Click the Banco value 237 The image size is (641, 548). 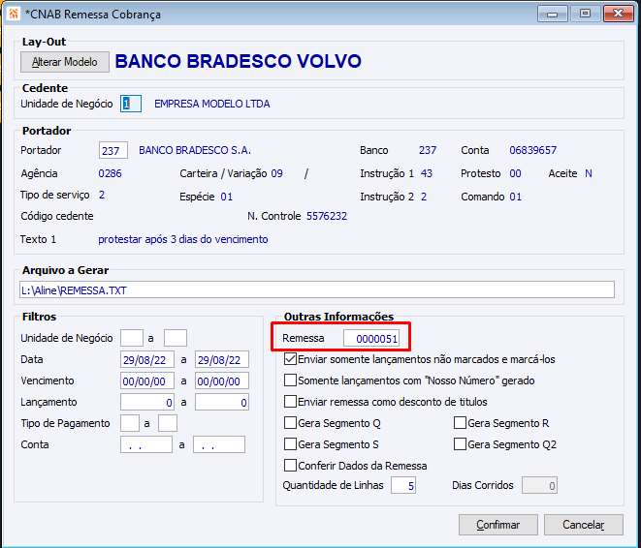tap(428, 150)
